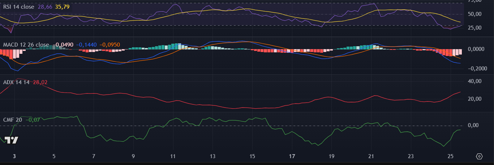Click the yellow RSI average value 35,79
494x165 pixels.
pos(62,7)
